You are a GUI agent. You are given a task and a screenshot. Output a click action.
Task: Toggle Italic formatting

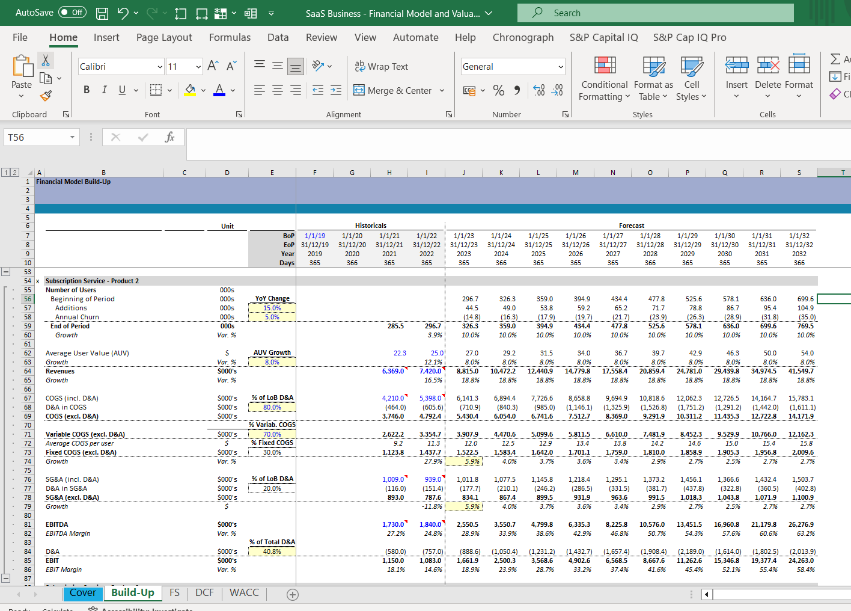pos(104,90)
